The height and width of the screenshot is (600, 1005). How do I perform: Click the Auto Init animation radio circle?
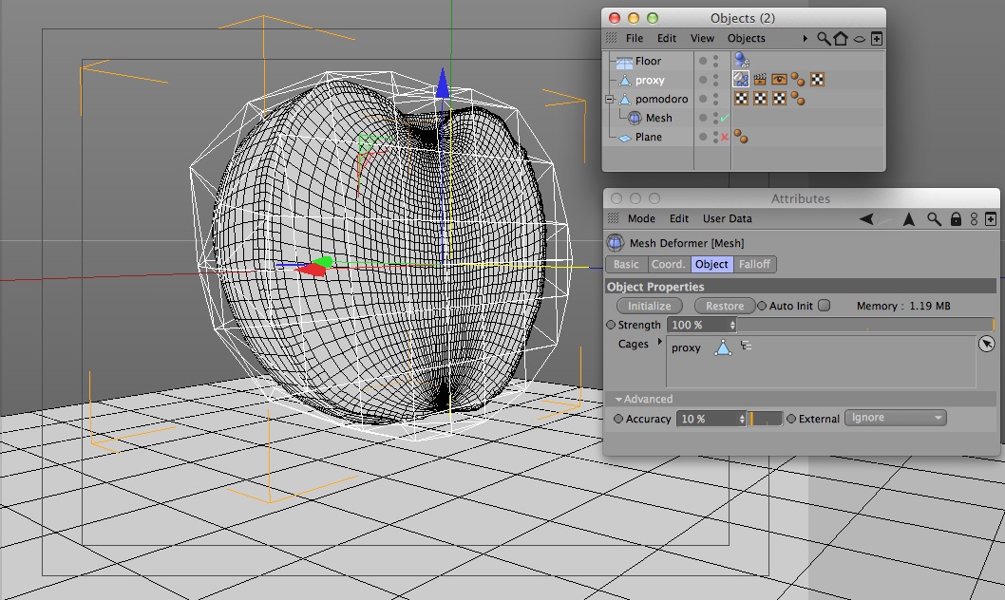[762, 306]
